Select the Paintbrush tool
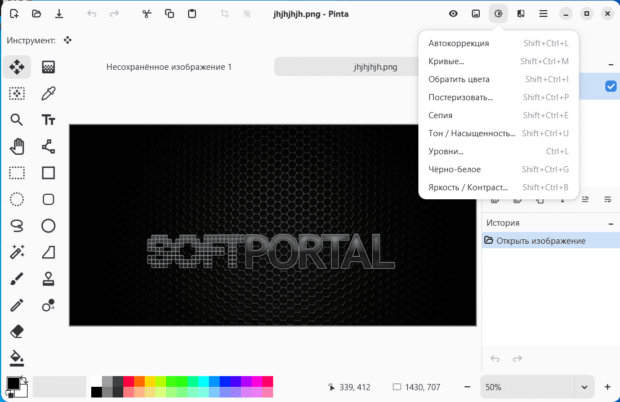 click(17, 279)
